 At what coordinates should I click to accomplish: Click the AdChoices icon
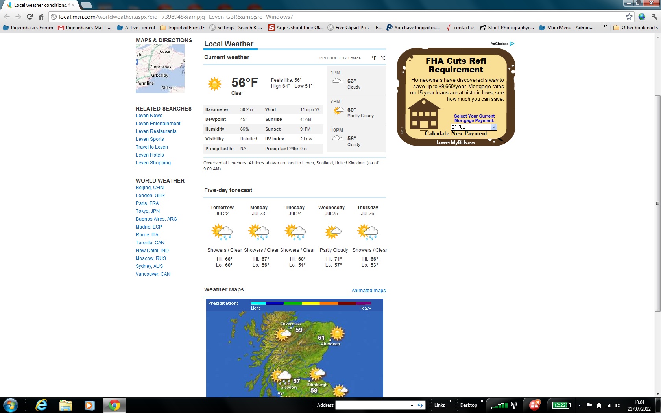point(512,44)
